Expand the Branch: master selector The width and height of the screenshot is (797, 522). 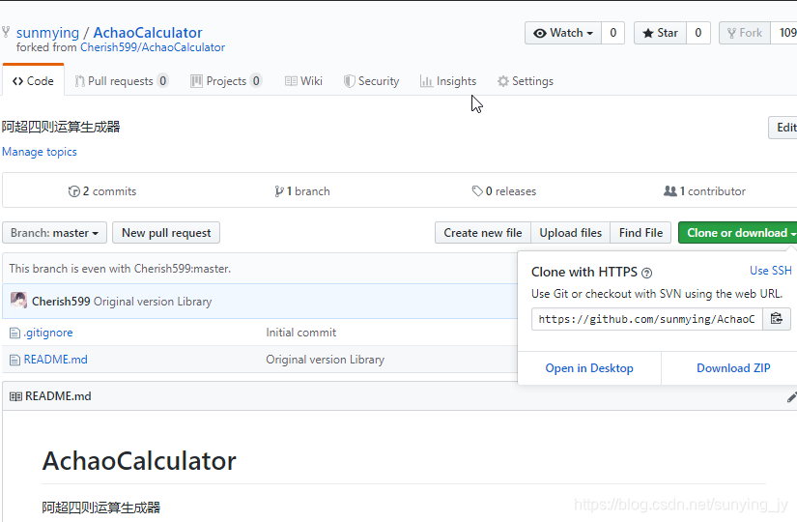click(54, 233)
